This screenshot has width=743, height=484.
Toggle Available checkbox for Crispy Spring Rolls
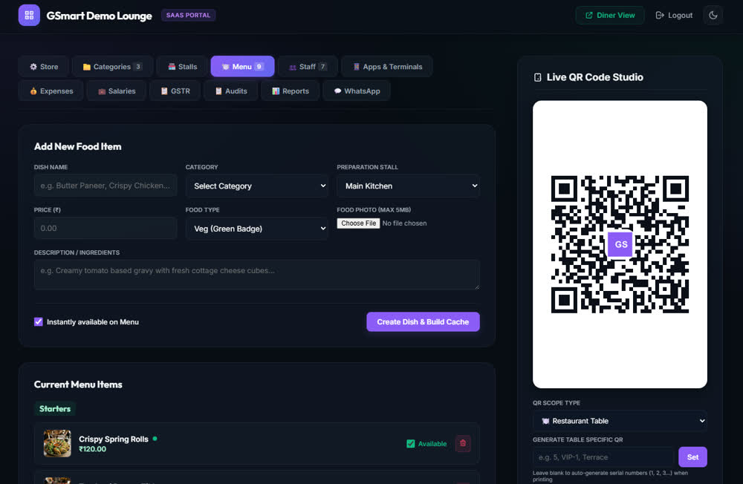(410, 444)
